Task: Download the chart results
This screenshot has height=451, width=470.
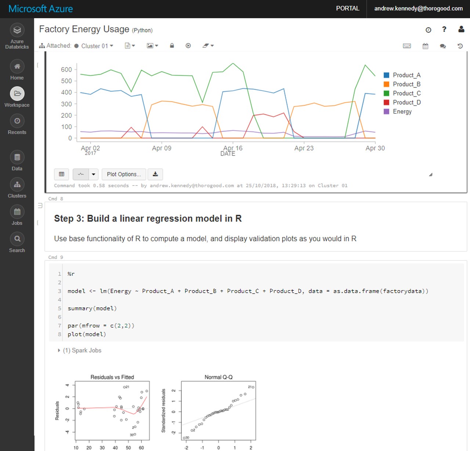Action: [x=155, y=174]
